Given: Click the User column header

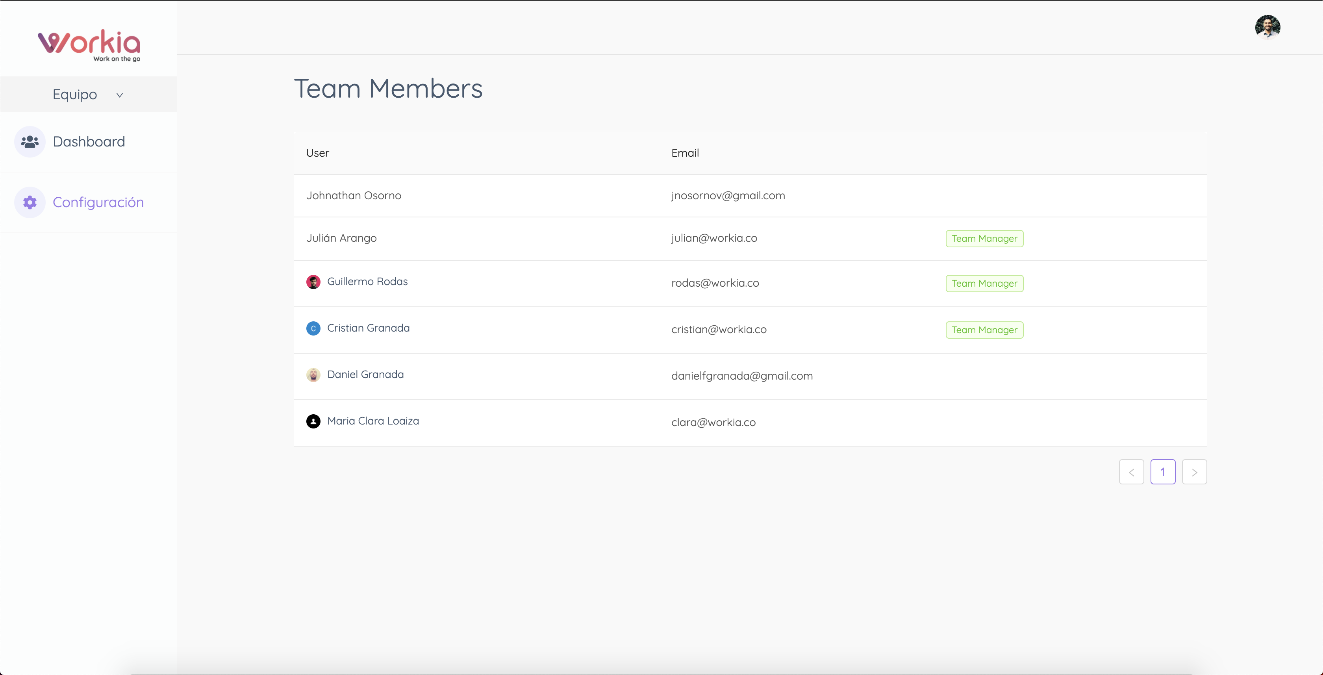Looking at the screenshot, I should [x=317, y=153].
